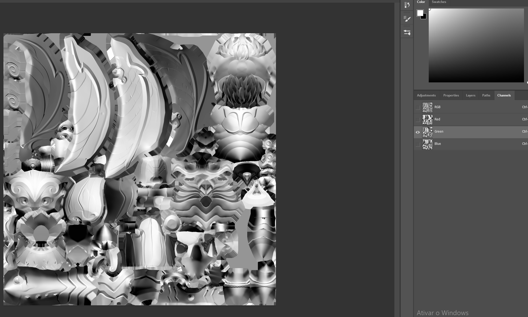
Task: Click the RGB composite channel thumbnail
Action: 427,108
